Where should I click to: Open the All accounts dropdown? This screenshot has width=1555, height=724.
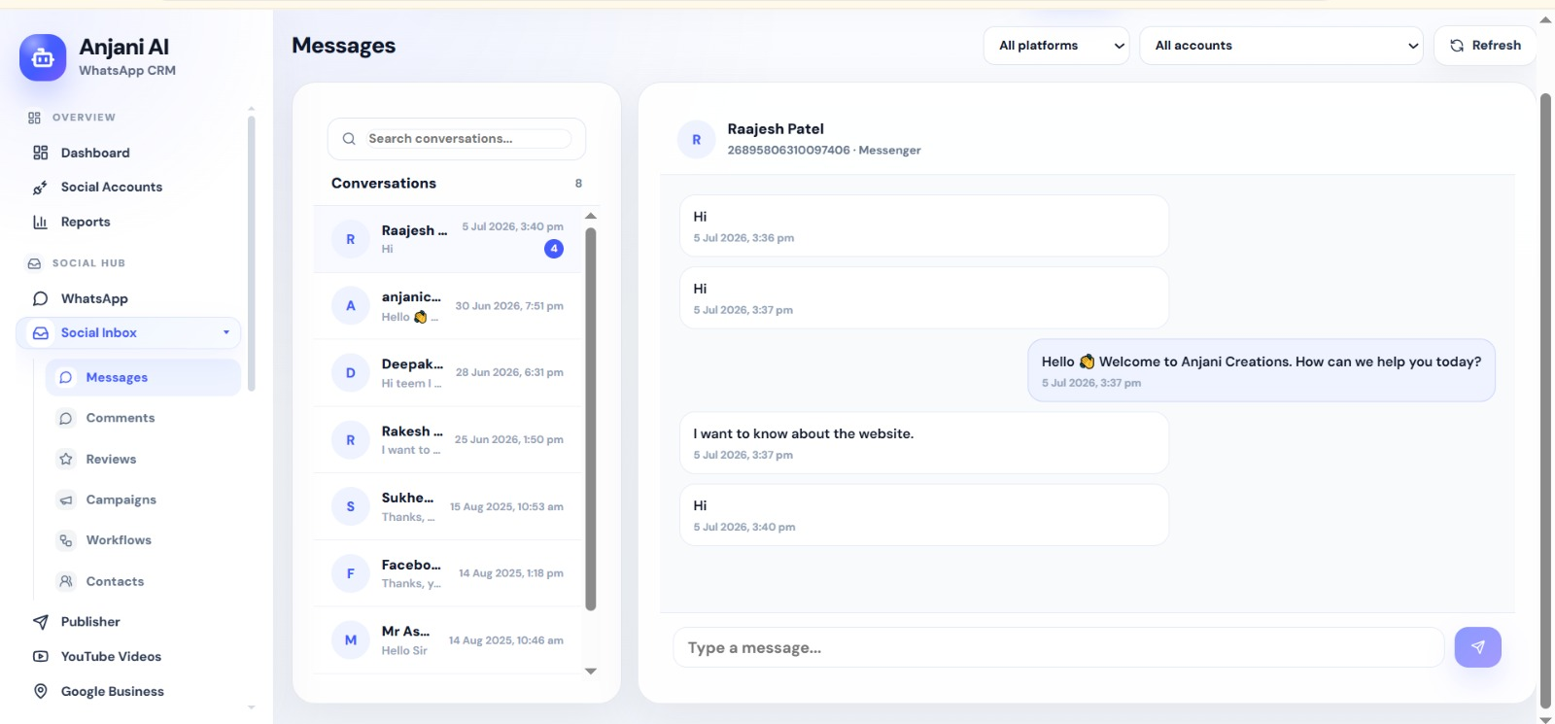pyautogui.click(x=1282, y=46)
